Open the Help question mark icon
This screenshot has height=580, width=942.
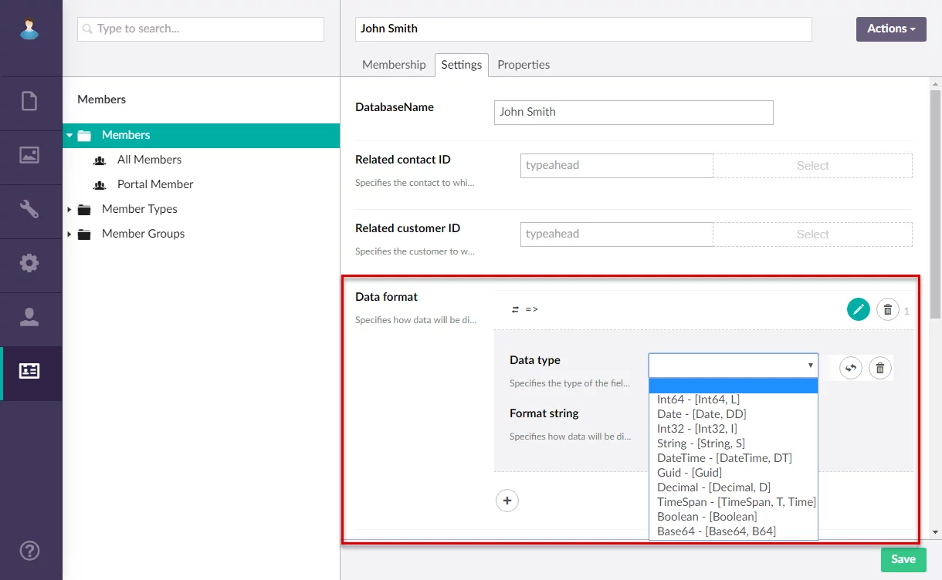point(29,551)
